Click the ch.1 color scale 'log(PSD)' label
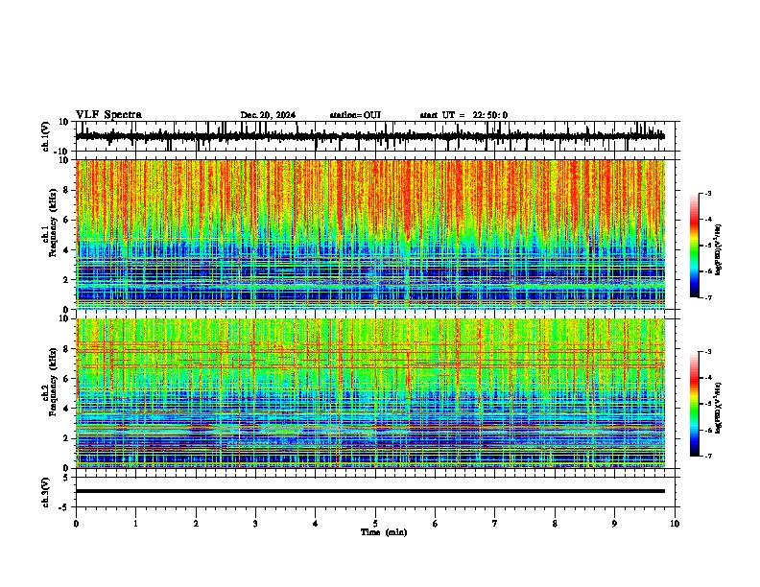Viewport: 760px width, 587px height. tap(720, 249)
